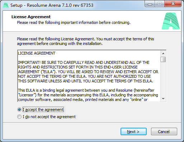Close the Resolume Arena setup window
184x142 pixels.
[x=173, y=4]
